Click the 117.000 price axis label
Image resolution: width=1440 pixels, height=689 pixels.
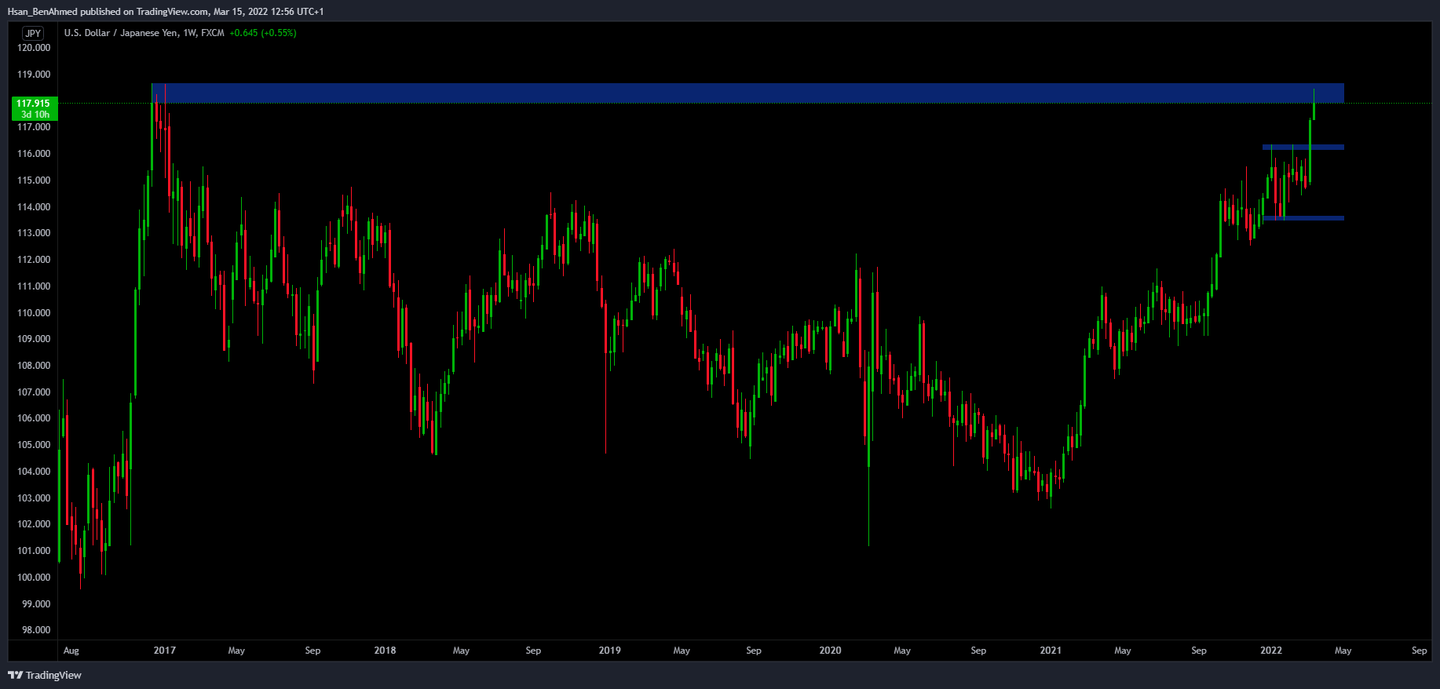tap(34, 127)
